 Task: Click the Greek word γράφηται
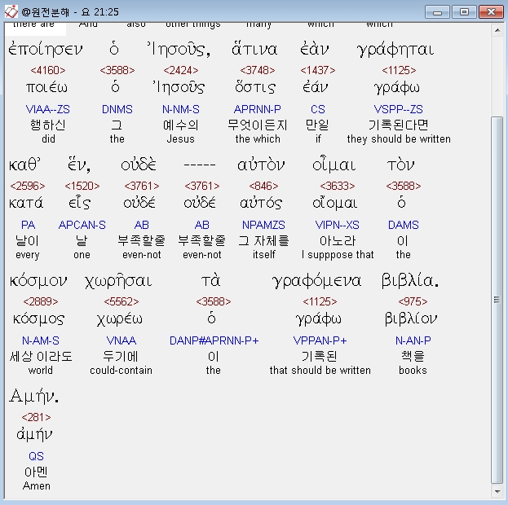pyautogui.click(x=395, y=50)
